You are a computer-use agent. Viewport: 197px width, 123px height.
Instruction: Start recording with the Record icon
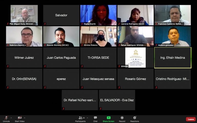(122, 118)
